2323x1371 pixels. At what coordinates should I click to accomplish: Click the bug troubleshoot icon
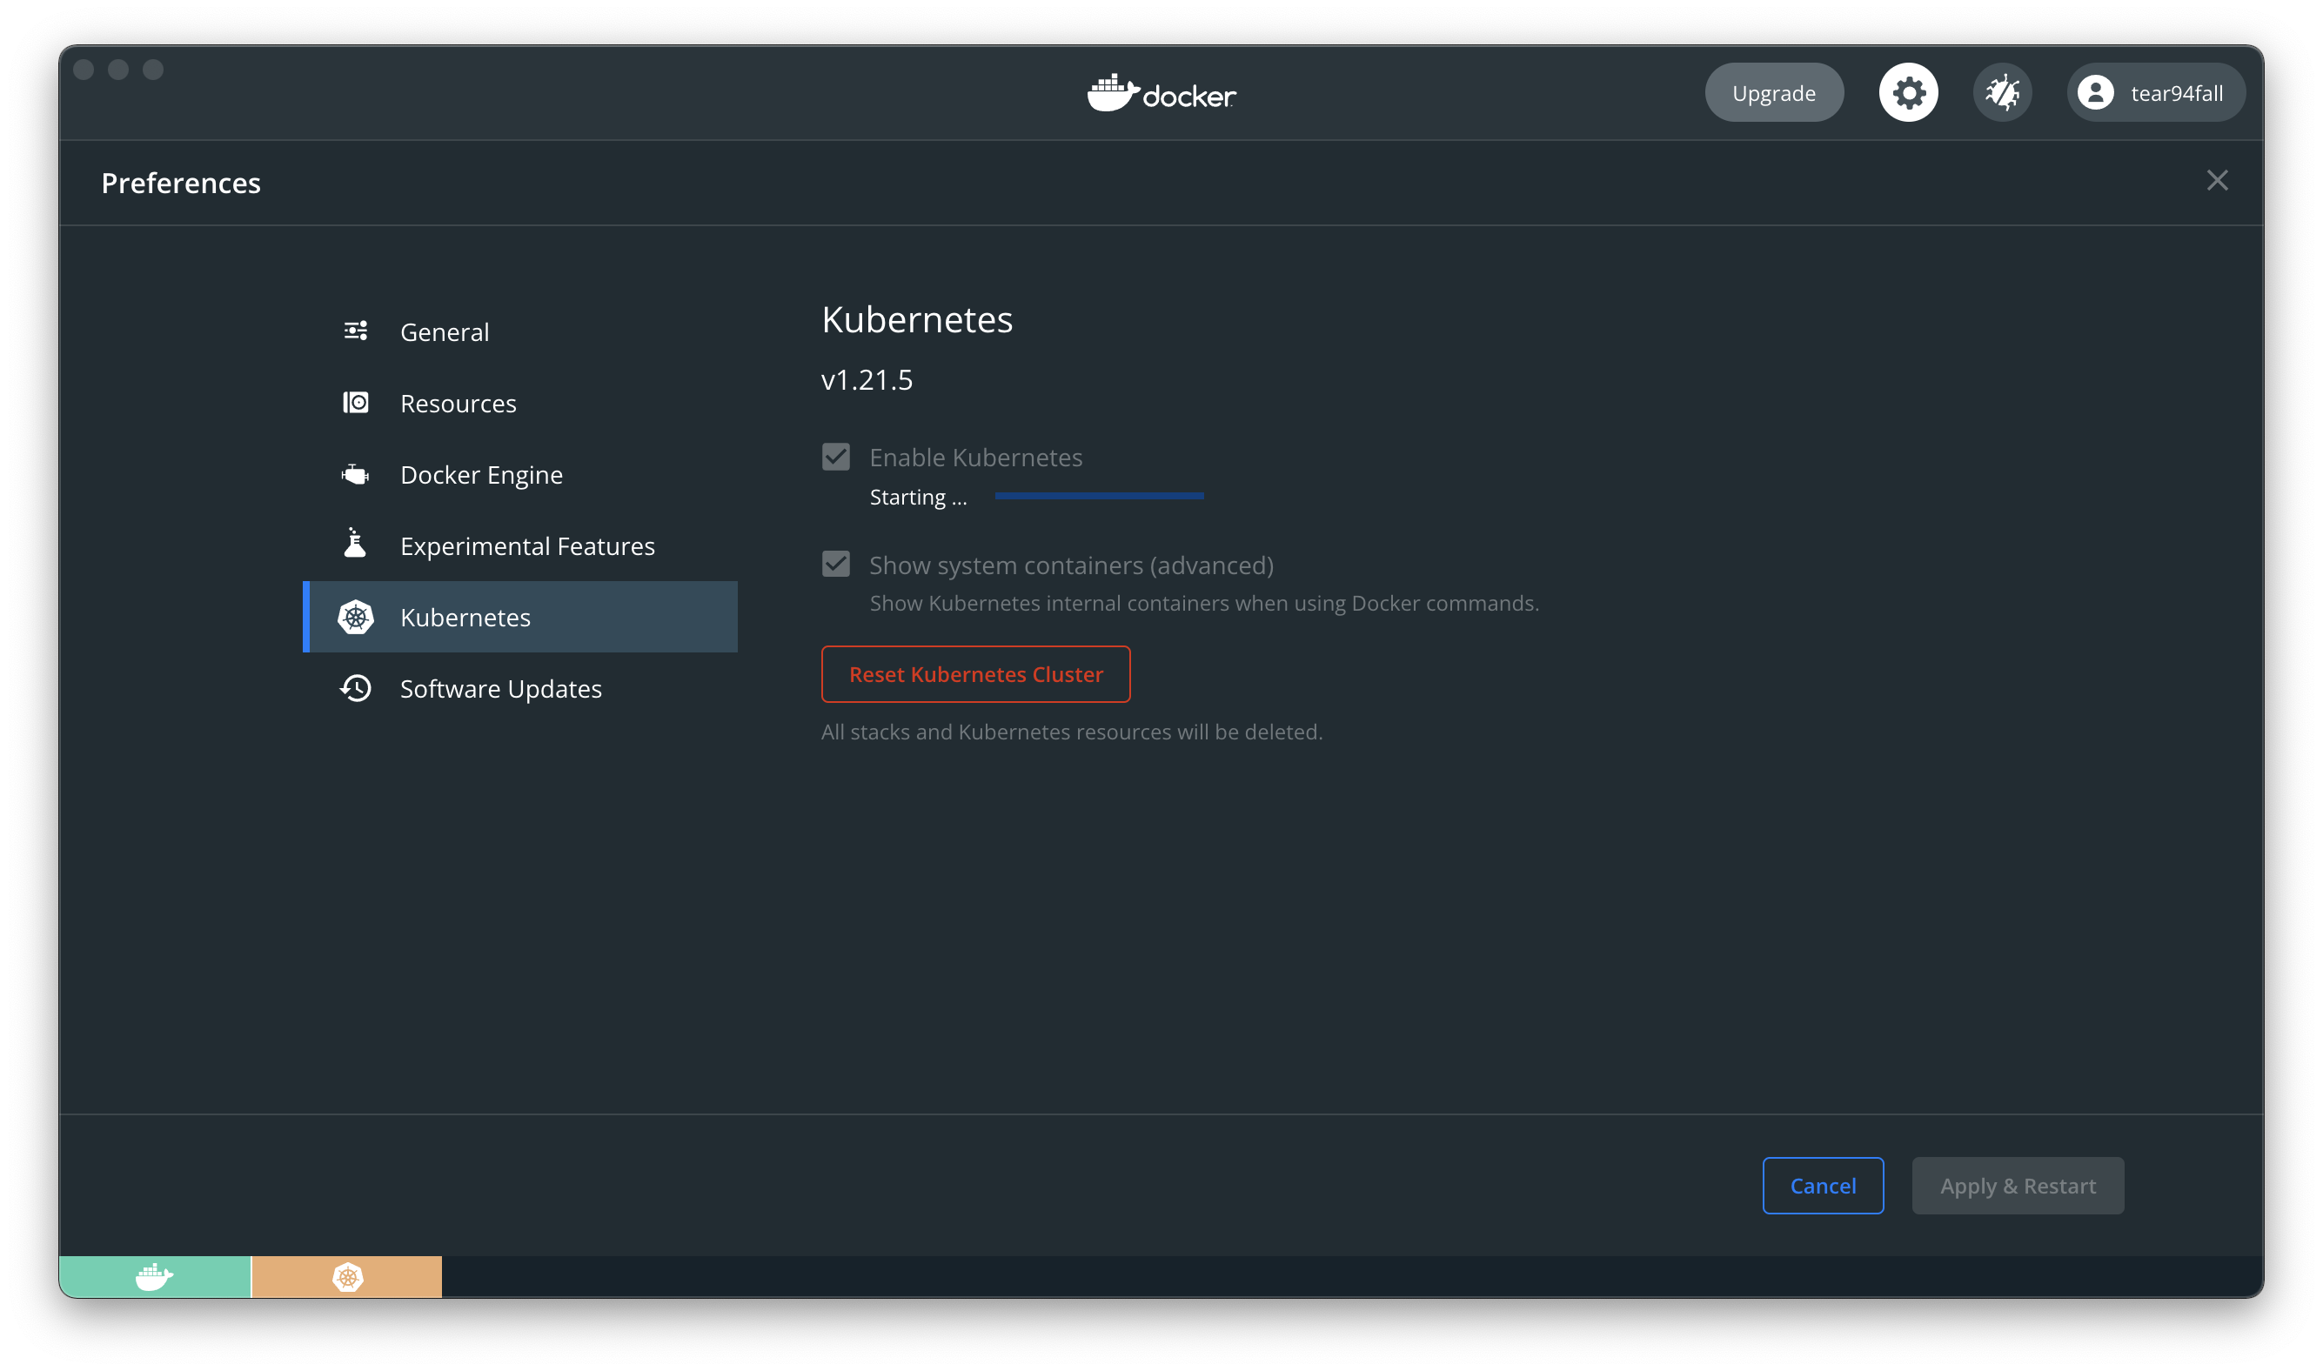2002,92
